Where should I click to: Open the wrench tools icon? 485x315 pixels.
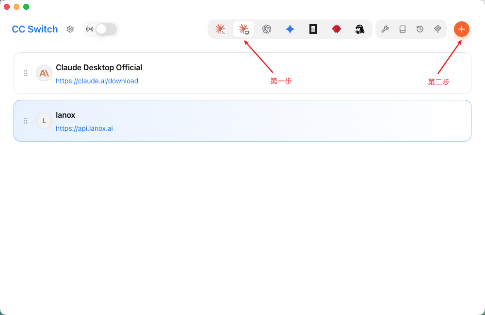coord(385,29)
